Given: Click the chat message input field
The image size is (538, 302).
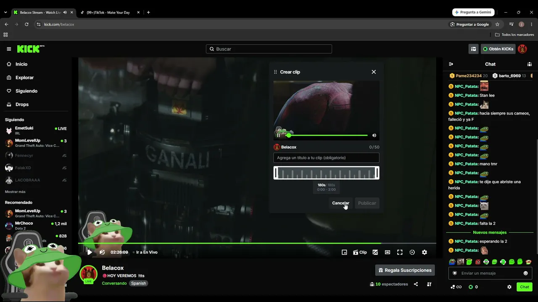Looking at the screenshot, I should [490, 273].
